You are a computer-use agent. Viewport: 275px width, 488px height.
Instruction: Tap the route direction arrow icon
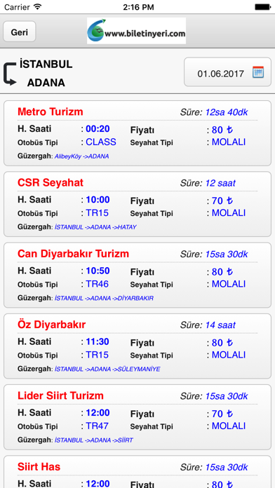[x=10, y=74]
